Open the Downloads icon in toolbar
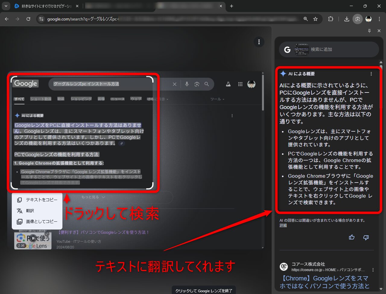Viewport: 386px width, 294px height. coord(347,19)
